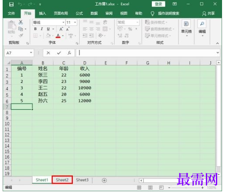Expand the Name Box A7 dropdown
This screenshot has width=226, height=193.
click(31, 53)
